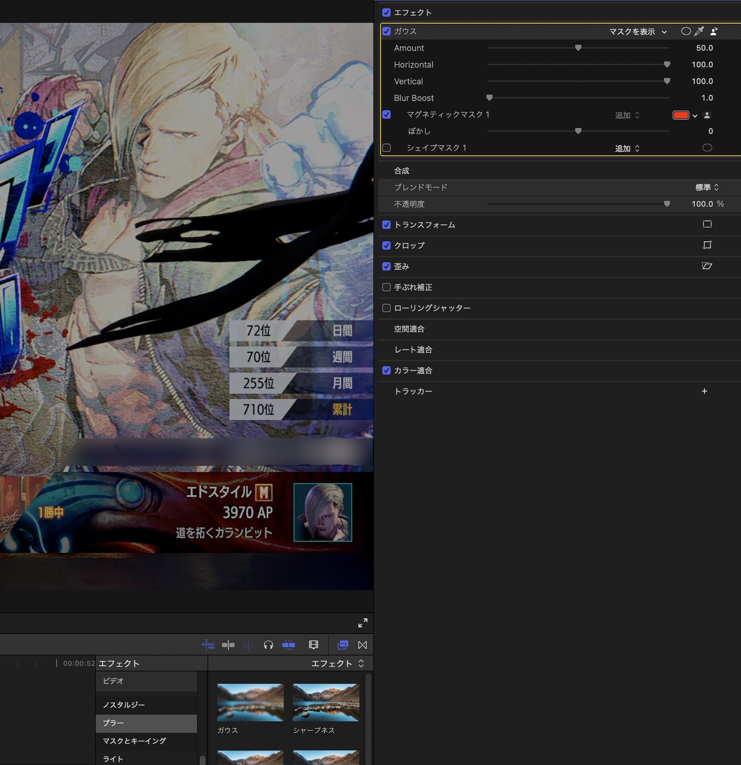Click the 不透明度 value 100.0 %
Screen dimensions: 741x765
tap(708, 204)
